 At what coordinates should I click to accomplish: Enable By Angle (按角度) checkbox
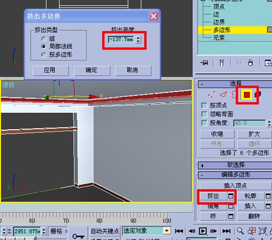click(x=204, y=123)
